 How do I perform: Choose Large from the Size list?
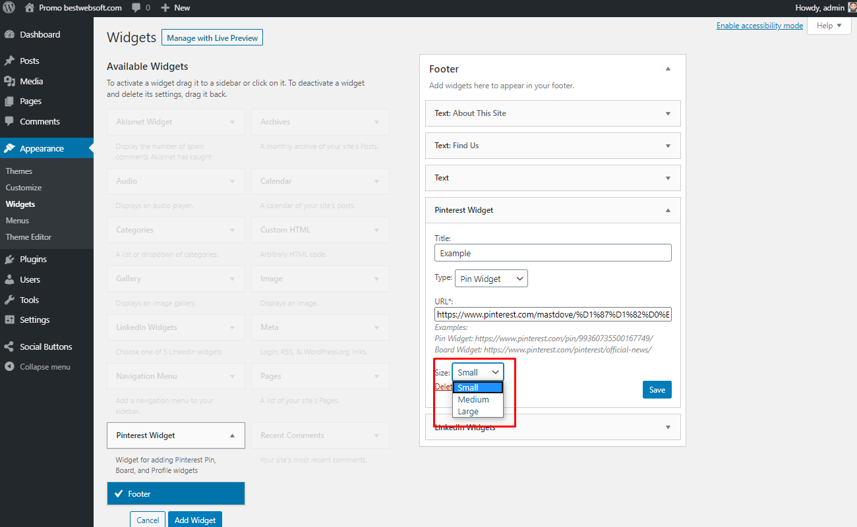[x=478, y=411]
